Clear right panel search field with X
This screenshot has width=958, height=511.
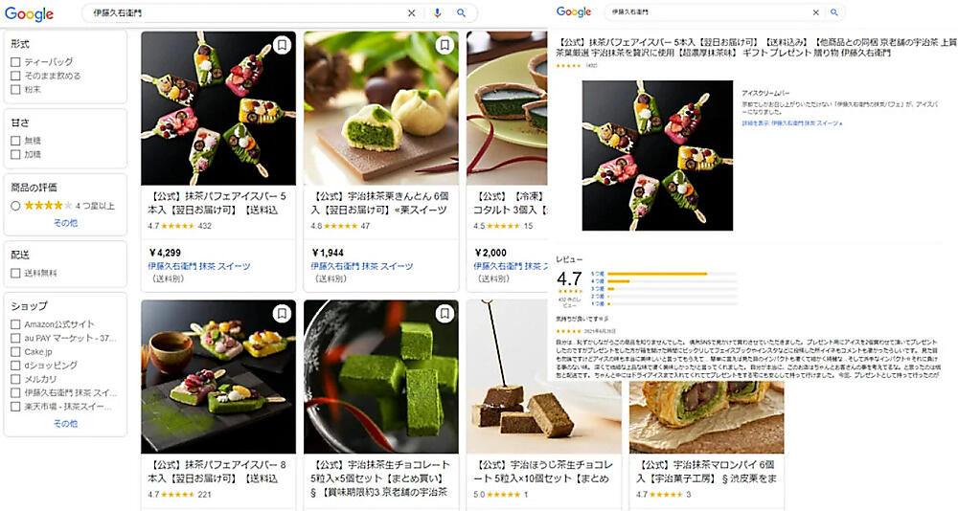815,12
